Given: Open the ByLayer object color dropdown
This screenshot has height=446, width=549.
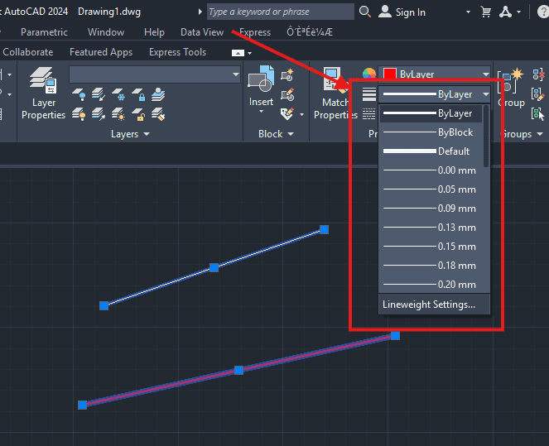Looking at the screenshot, I should click(x=485, y=74).
